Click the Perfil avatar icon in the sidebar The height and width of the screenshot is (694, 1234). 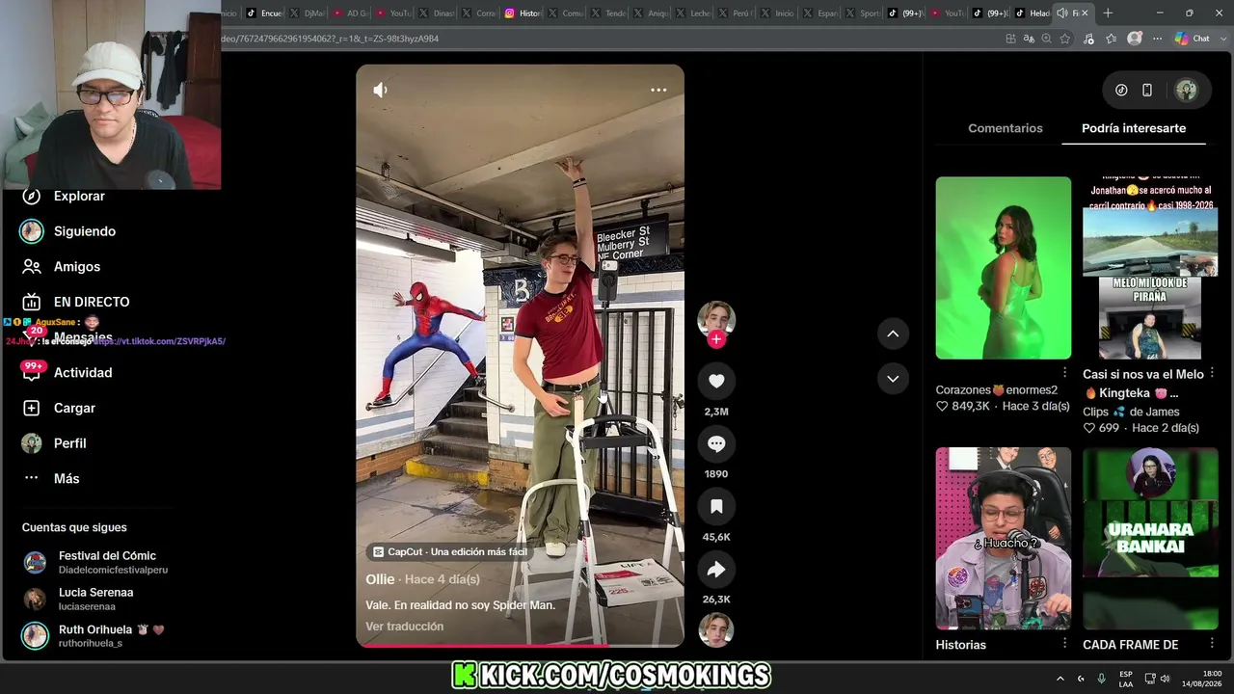[32, 443]
